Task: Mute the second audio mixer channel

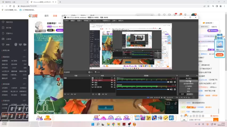Action: click(x=171, y=89)
